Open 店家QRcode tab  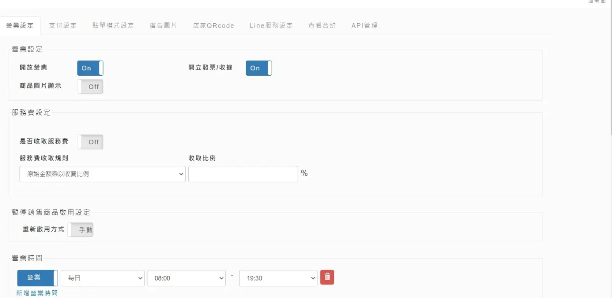pyautogui.click(x=214, y=26)
